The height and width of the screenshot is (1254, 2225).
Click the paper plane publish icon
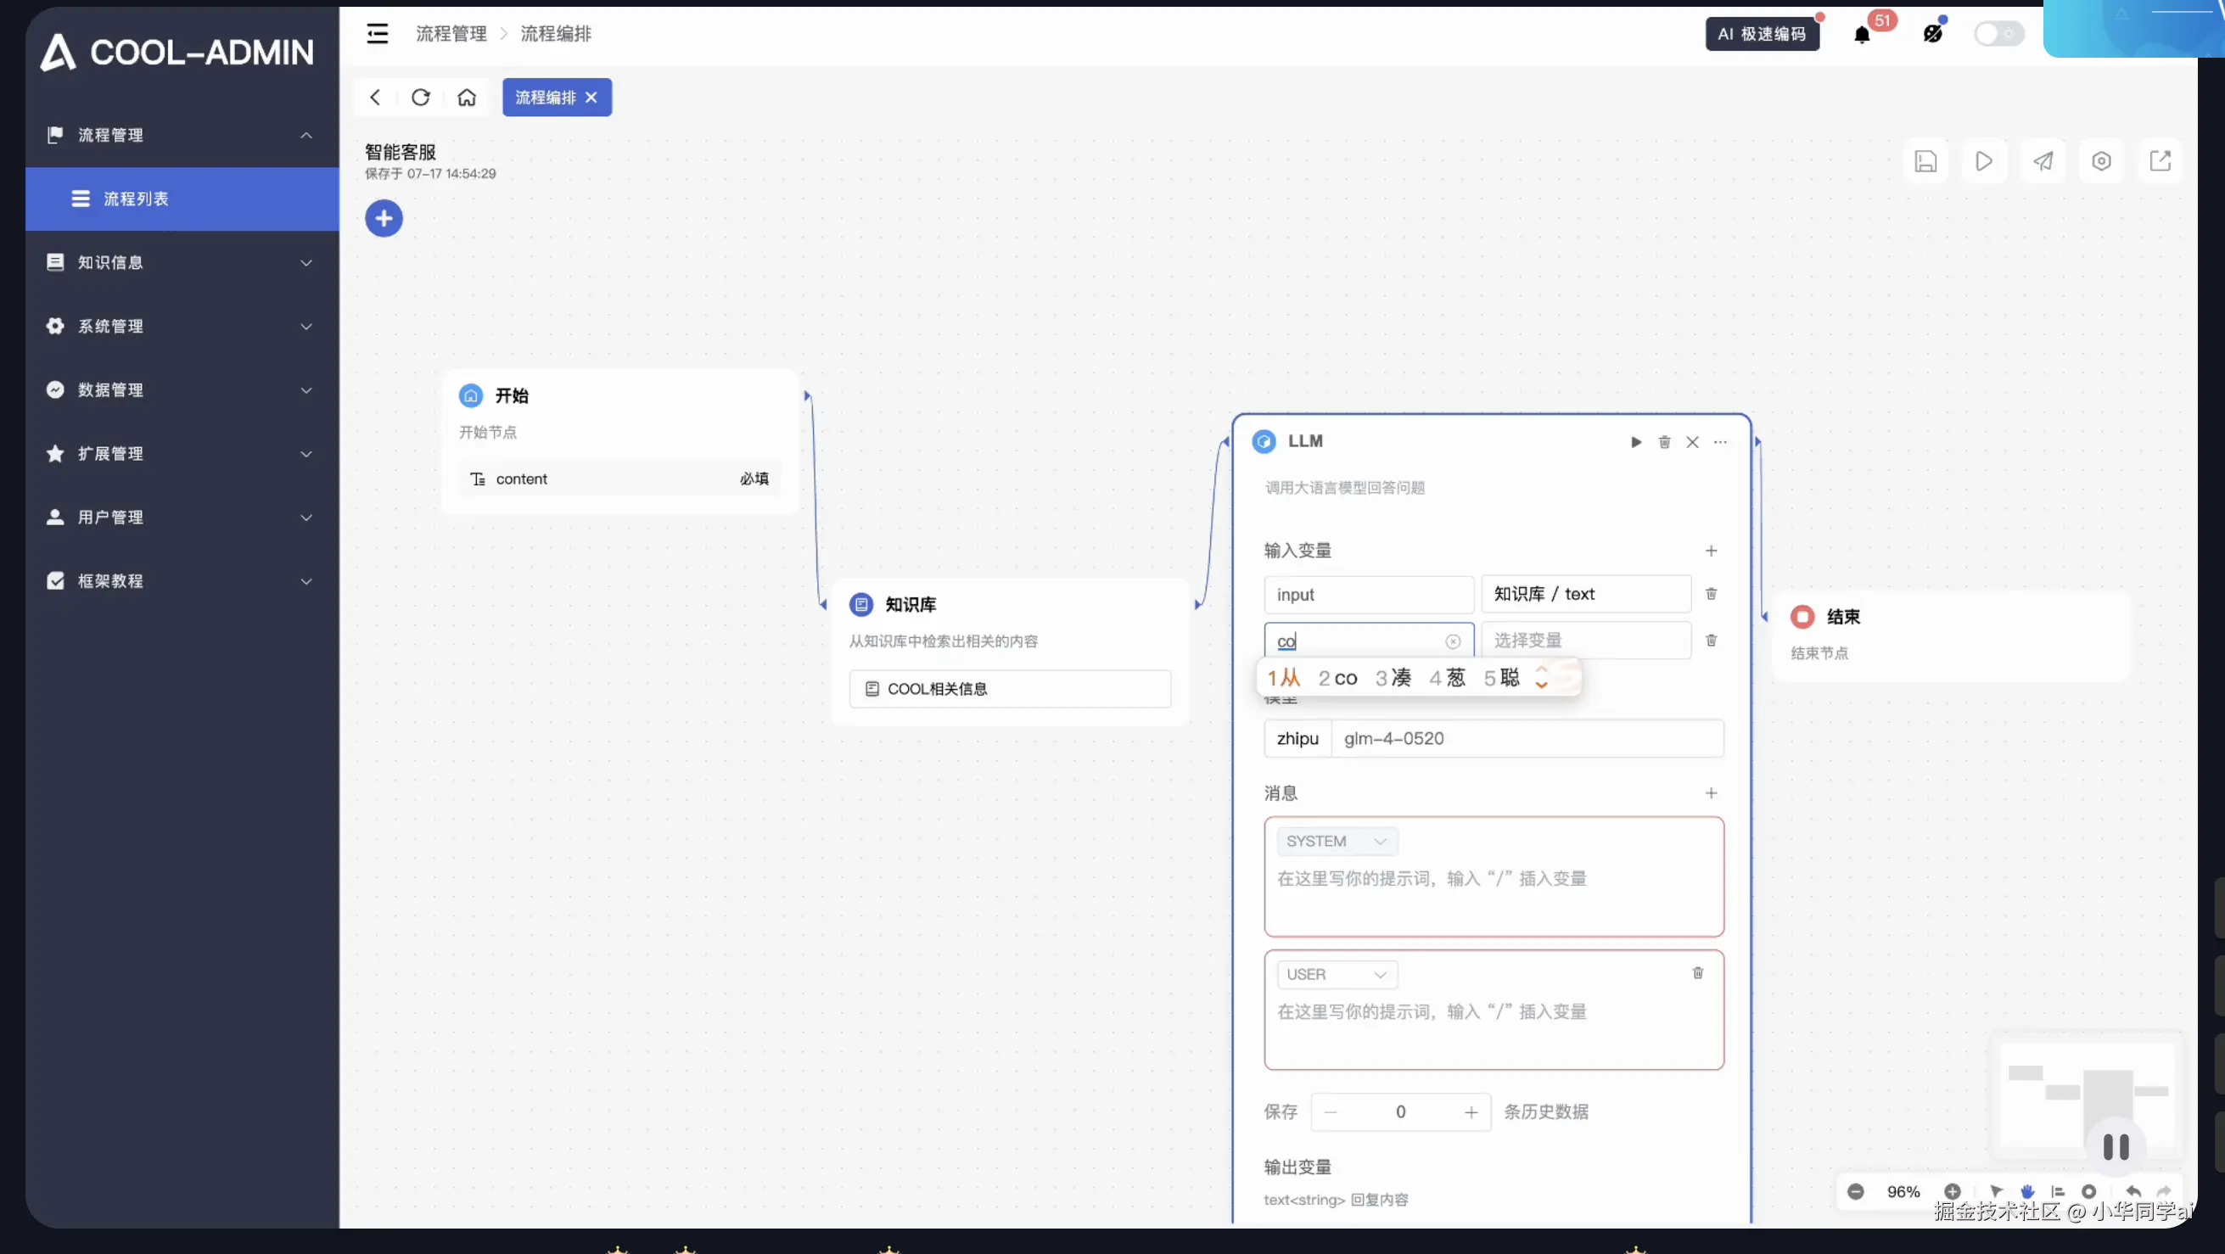(2043, 161)
